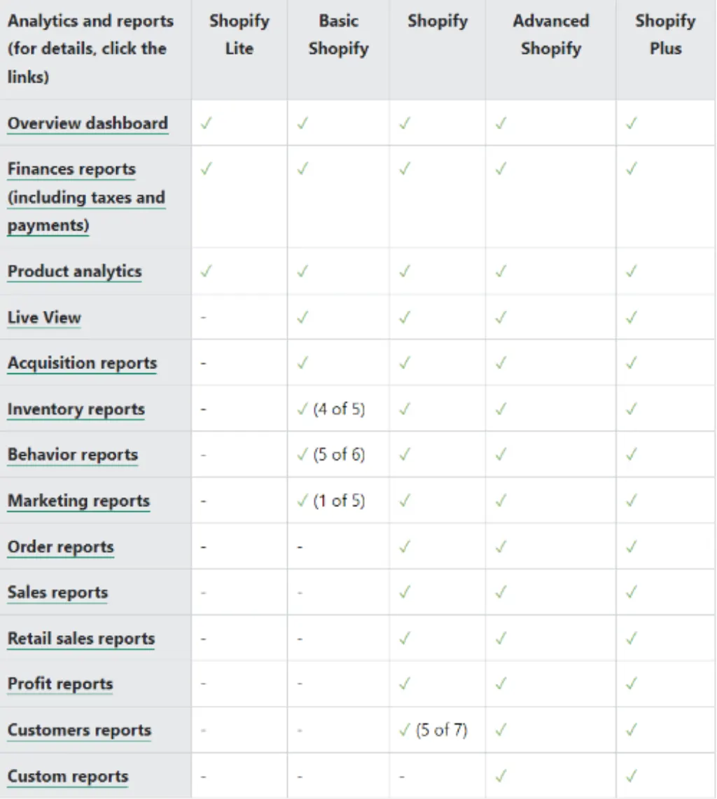
Task: Open the Inventory reports link
Action: [76, 409]
